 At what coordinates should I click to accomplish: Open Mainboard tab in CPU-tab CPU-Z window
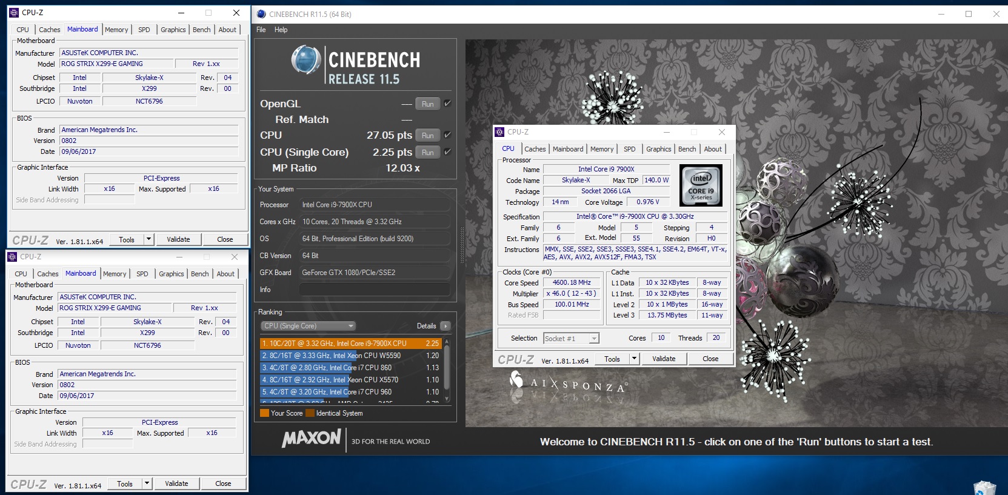(x=568, y=149)
